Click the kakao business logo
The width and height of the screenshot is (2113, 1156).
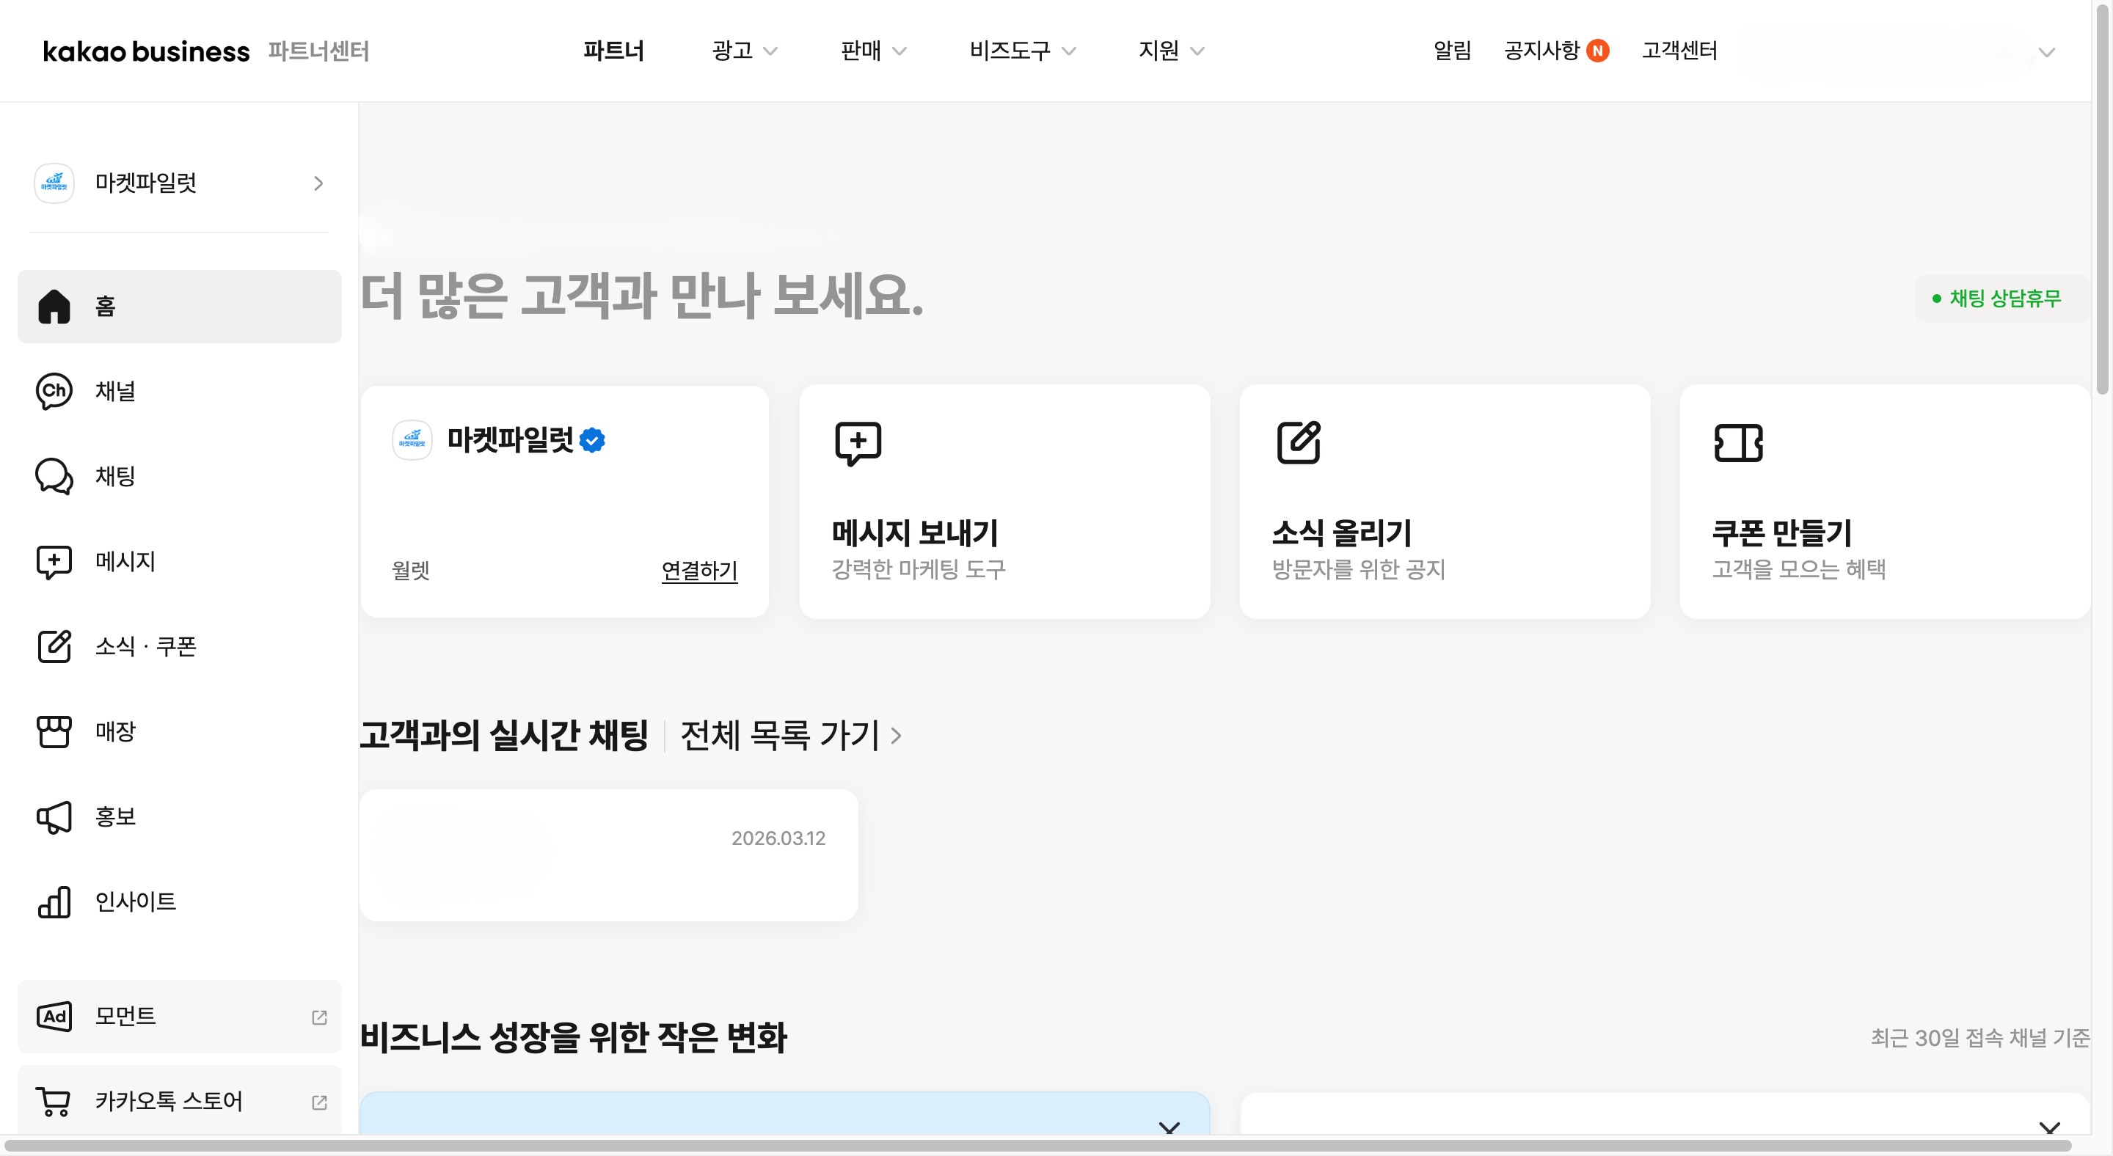coord(146,51)
